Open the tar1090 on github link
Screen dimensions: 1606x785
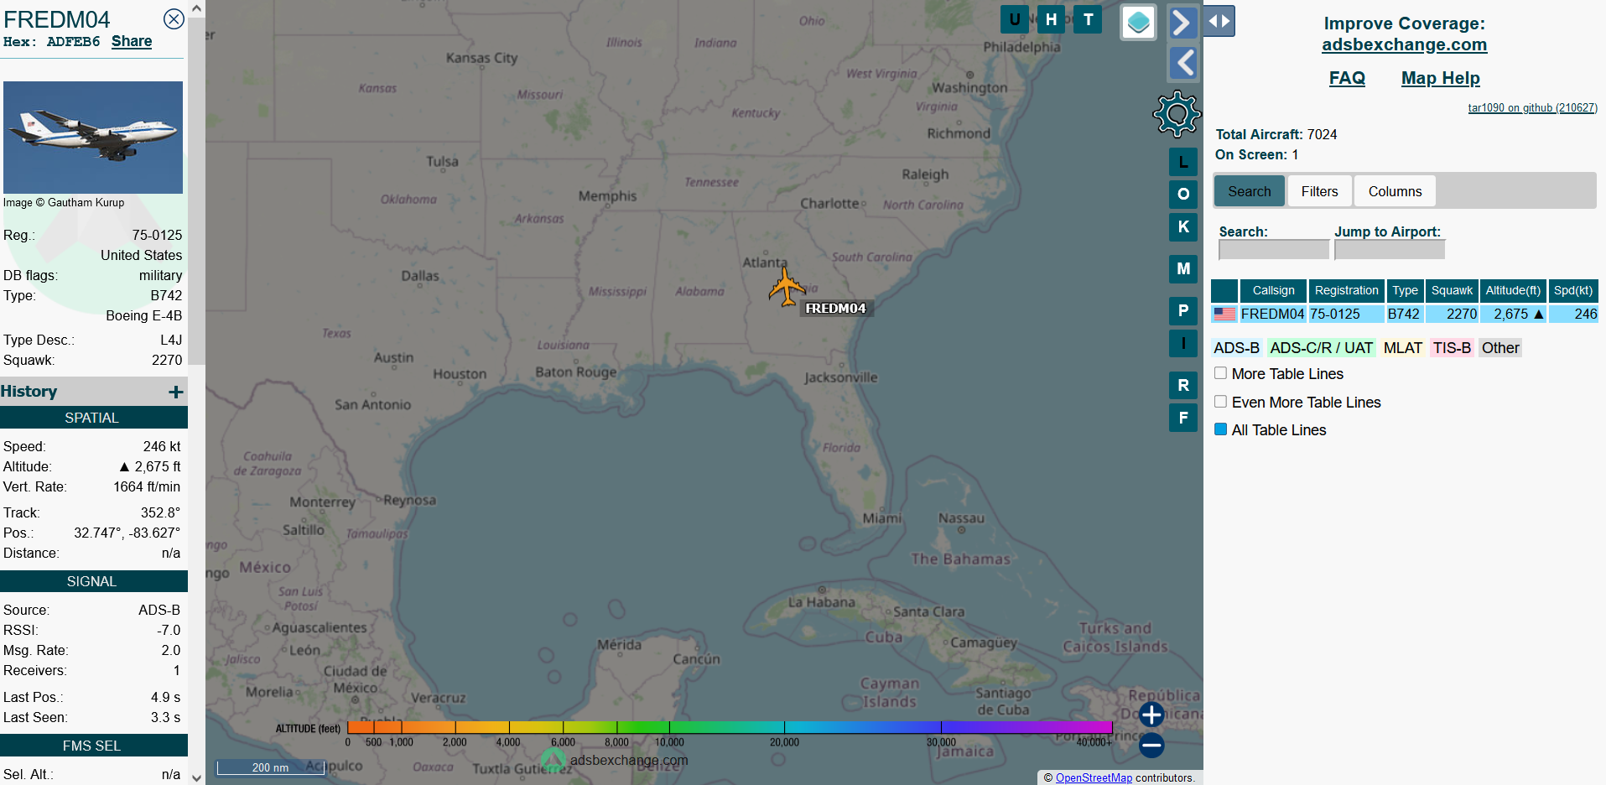pyautogui.click(x=1532, y=107)
